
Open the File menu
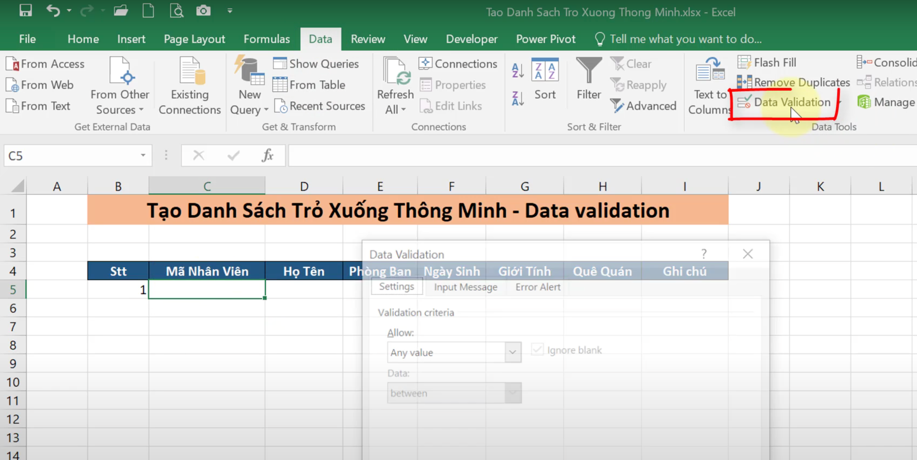point(27,39)
